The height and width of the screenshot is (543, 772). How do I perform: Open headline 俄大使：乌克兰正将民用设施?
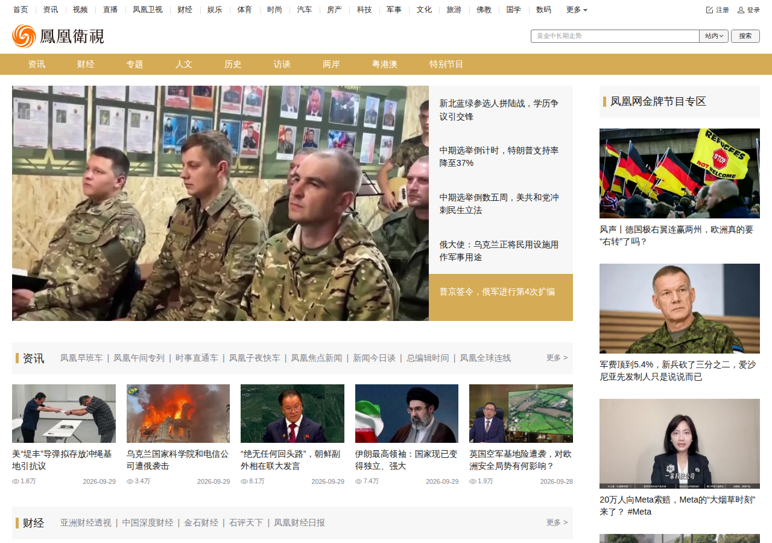(499, 250)
